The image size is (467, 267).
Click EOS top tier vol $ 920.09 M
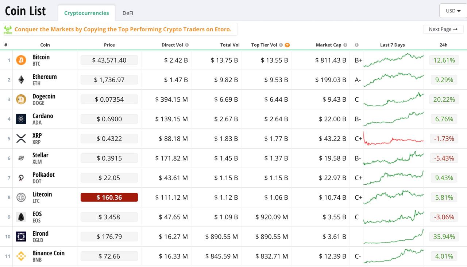(x=272, y=217)
